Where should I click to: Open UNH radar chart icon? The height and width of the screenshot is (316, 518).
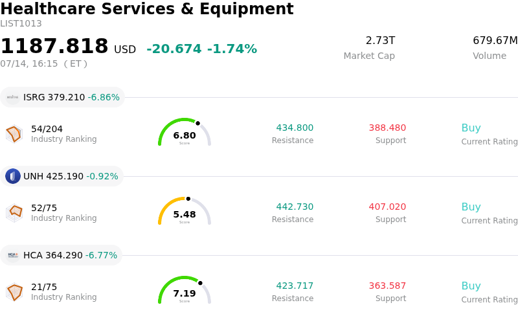point(14,213)
